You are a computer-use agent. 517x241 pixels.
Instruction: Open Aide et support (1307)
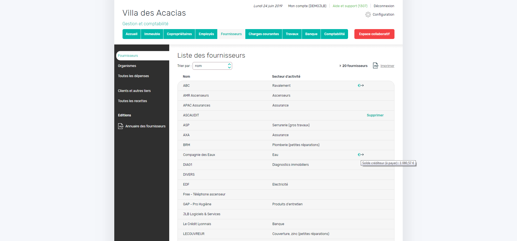coord(350,6)
